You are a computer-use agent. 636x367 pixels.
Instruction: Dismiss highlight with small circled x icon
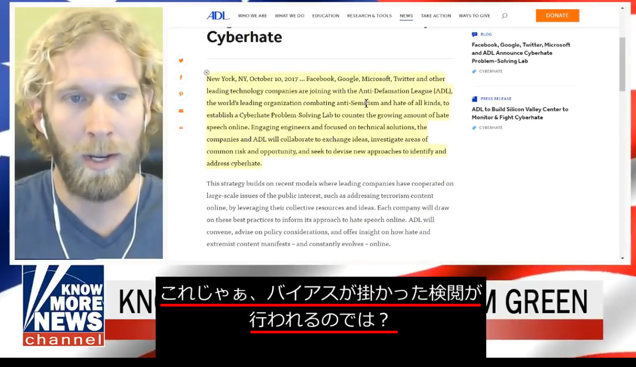(206, 72)
